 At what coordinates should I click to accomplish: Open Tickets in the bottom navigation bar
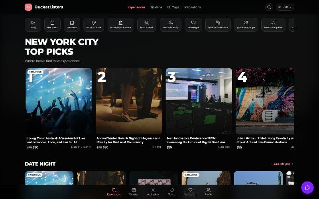(x=172, y=192)
